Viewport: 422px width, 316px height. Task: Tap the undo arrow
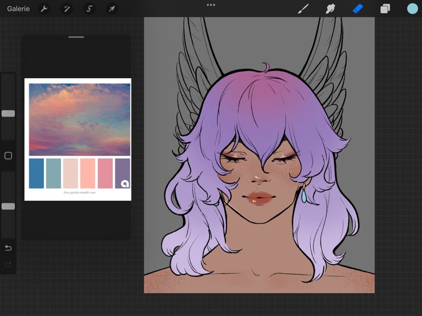pos(8,248)
